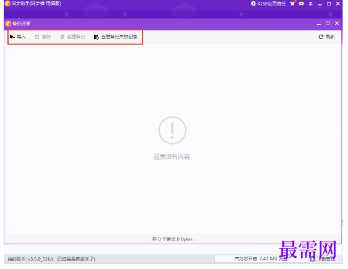This screenshot has width=348, height=269.
Task: Click the 删除 delete toolbar button
Action: (43, 36)
